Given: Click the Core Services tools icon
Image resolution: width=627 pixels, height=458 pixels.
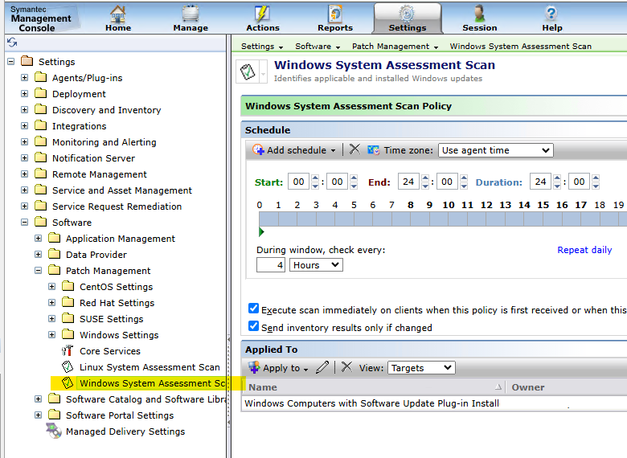Looking at the screenshot, I should click(x=68, y=351).
